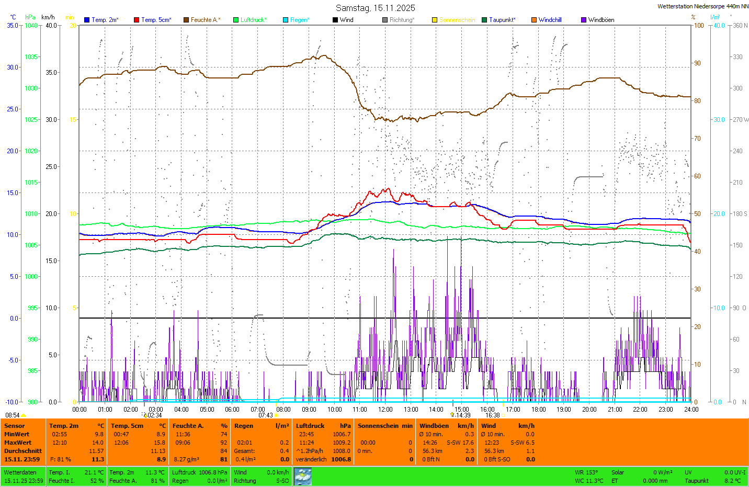
Task: Click the sun icon beside 08:54
Action: 23,415
